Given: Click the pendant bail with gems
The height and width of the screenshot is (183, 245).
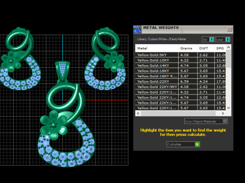Looking at the screenshot, I should pos(62,71).
